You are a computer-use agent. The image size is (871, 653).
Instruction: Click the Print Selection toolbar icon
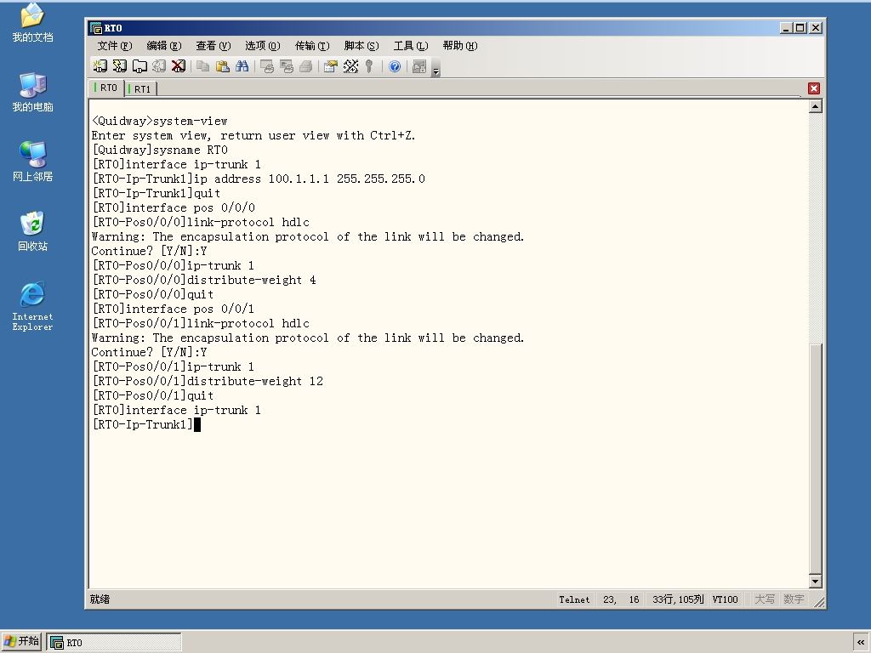pos(287,66)
